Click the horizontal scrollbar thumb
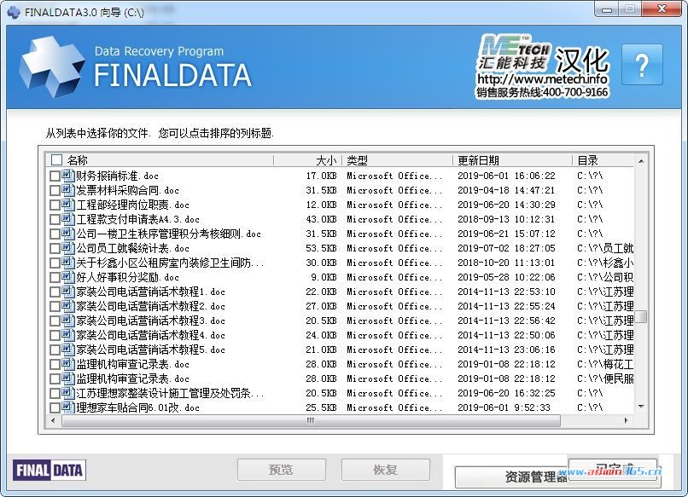This screenshot has width=688, height=497. [x=311, y=421]
